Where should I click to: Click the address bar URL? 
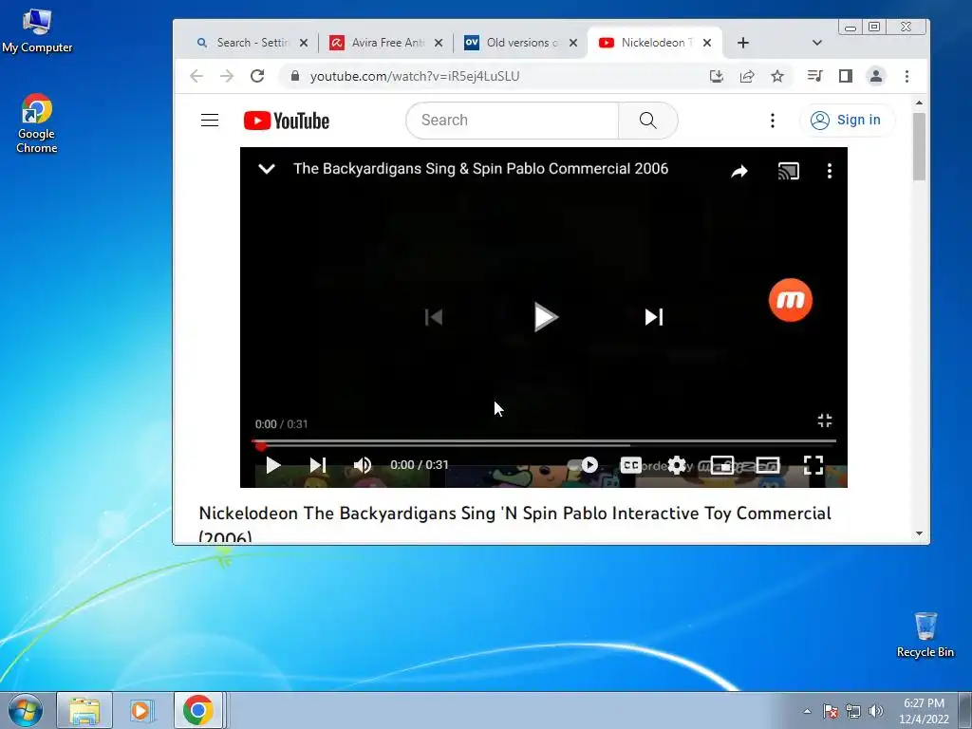point(415,76)
